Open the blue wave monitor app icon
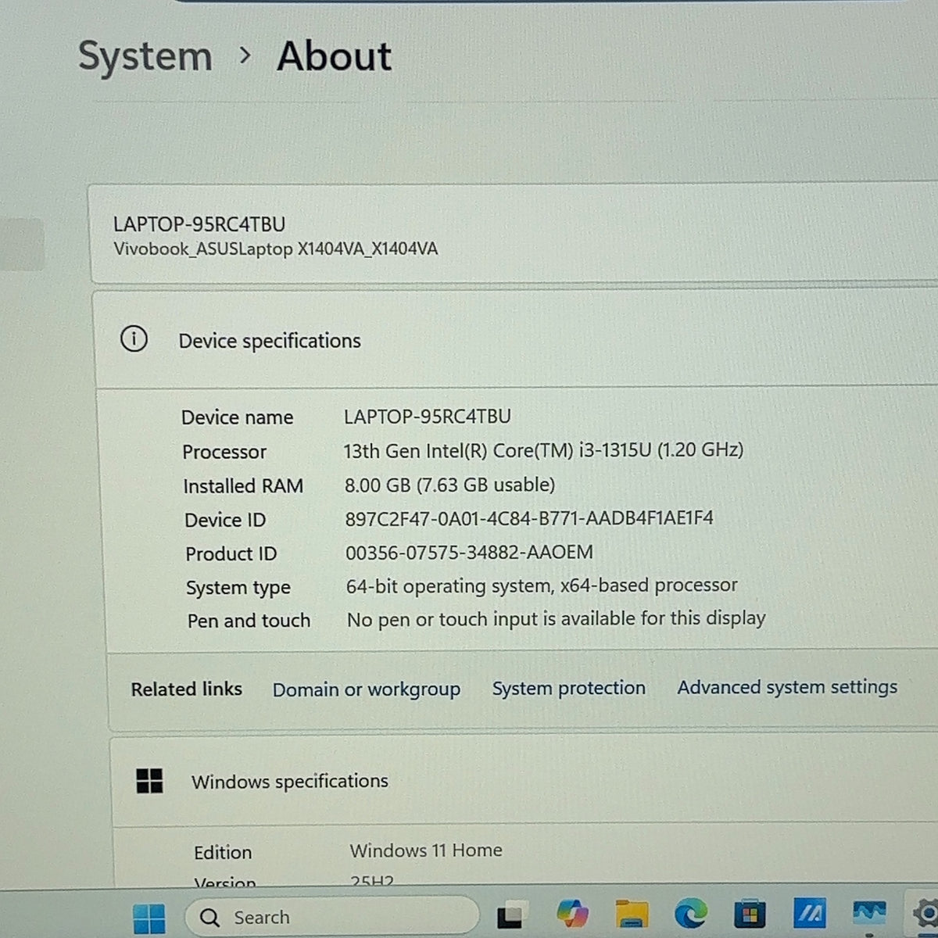Viewport: 938px width, 938px height. click(x=868, y=913)
